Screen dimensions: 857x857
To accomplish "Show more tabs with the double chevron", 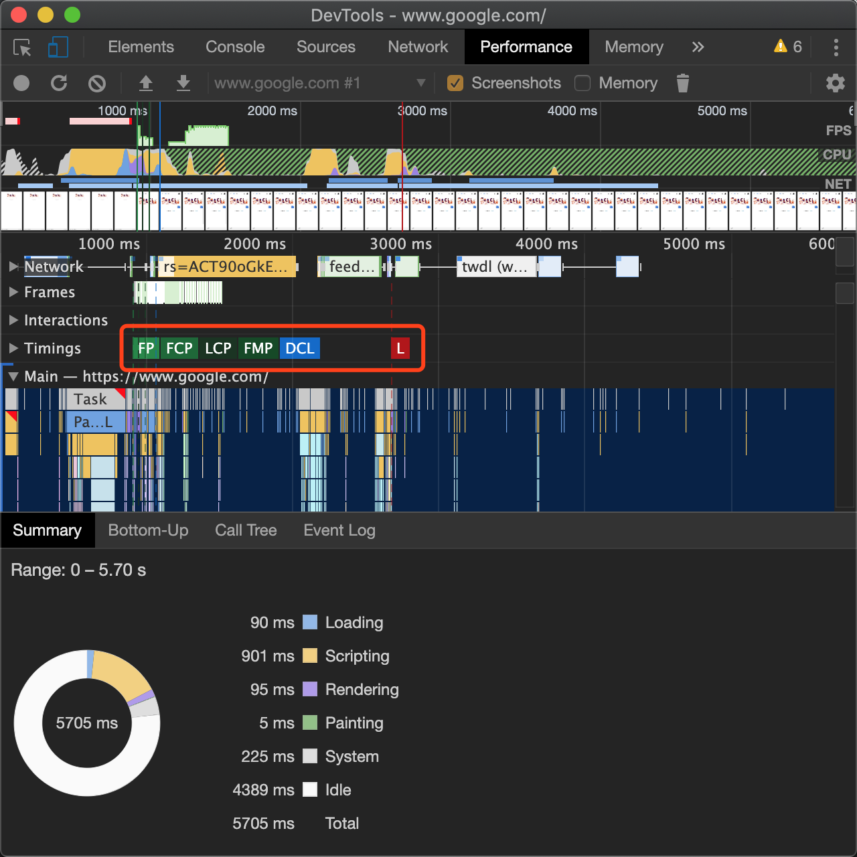I will coord(698,47).
